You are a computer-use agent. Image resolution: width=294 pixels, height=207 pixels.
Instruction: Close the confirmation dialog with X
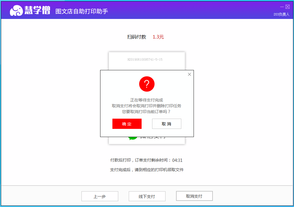click(x=189, y=74)
